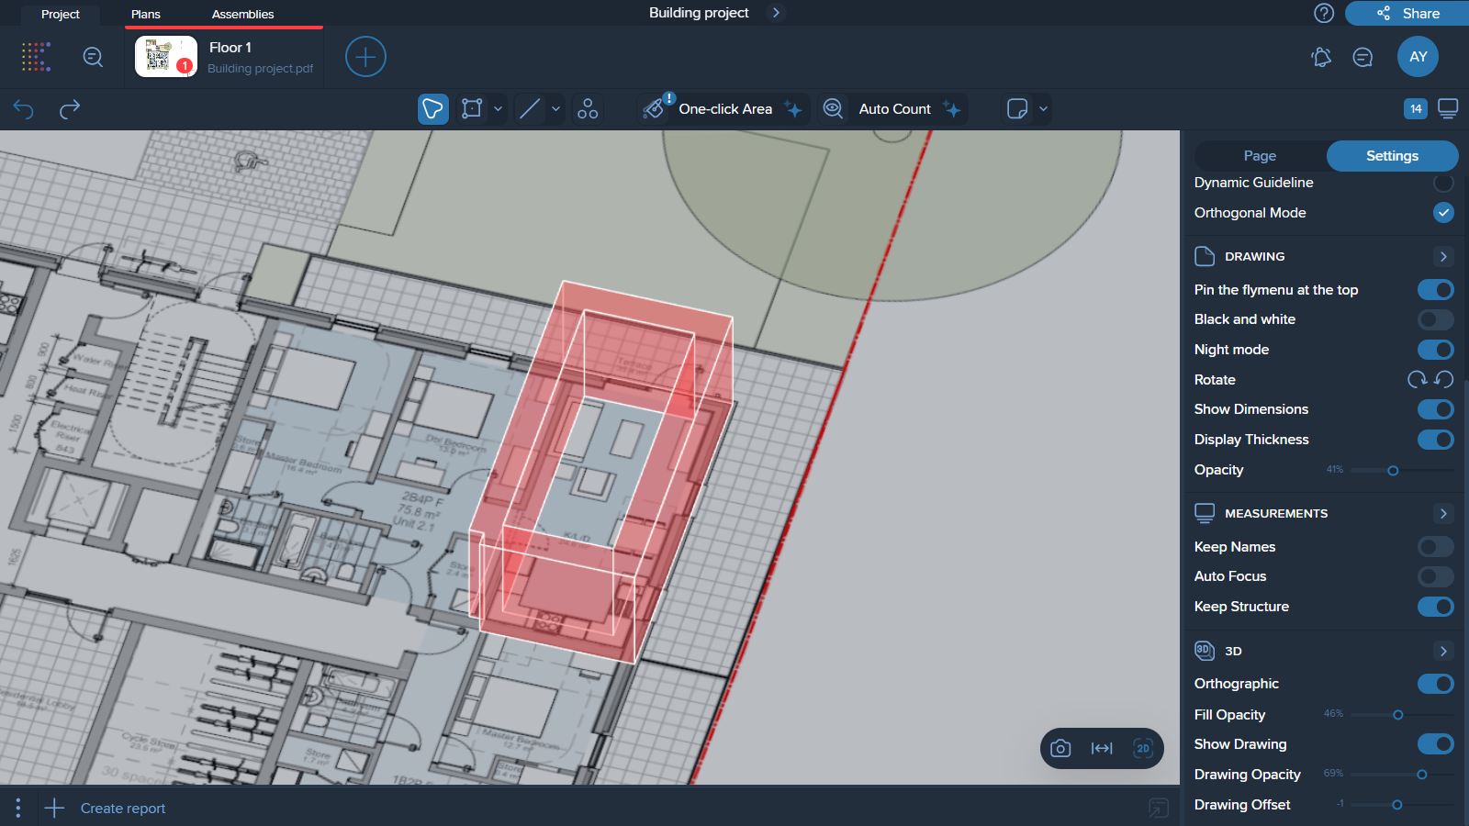Click Create report

[123, 809]
